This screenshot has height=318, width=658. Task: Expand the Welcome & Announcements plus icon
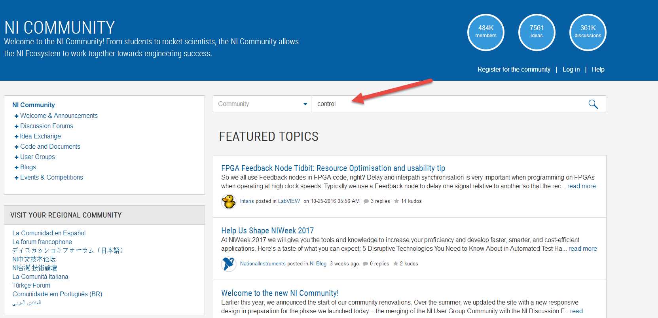coord(16,116)
